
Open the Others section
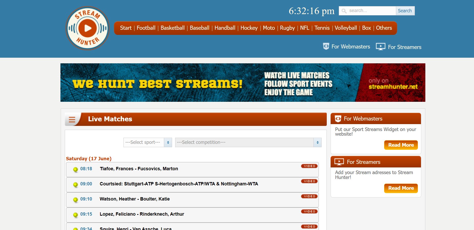[384, 28]
